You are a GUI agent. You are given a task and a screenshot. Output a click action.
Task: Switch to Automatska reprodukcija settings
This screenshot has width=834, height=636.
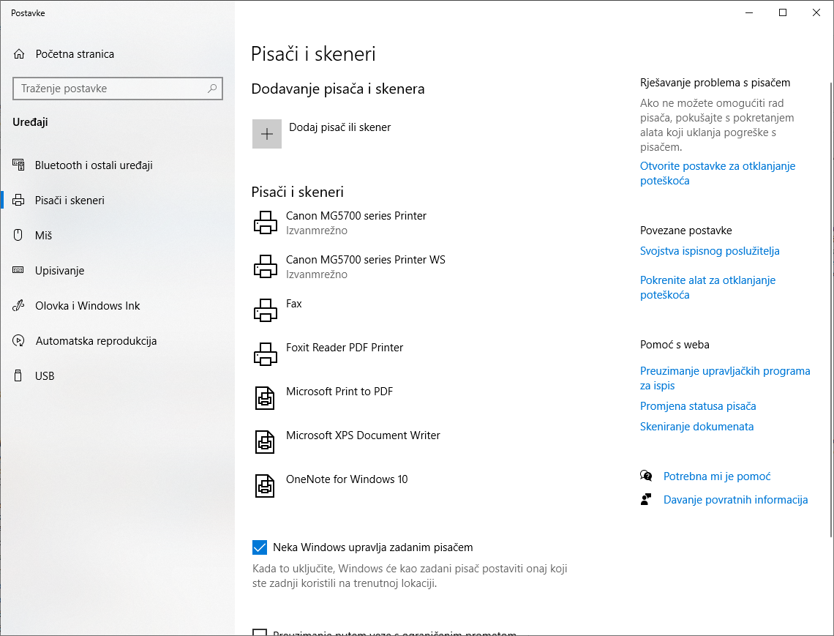[96, 341]
